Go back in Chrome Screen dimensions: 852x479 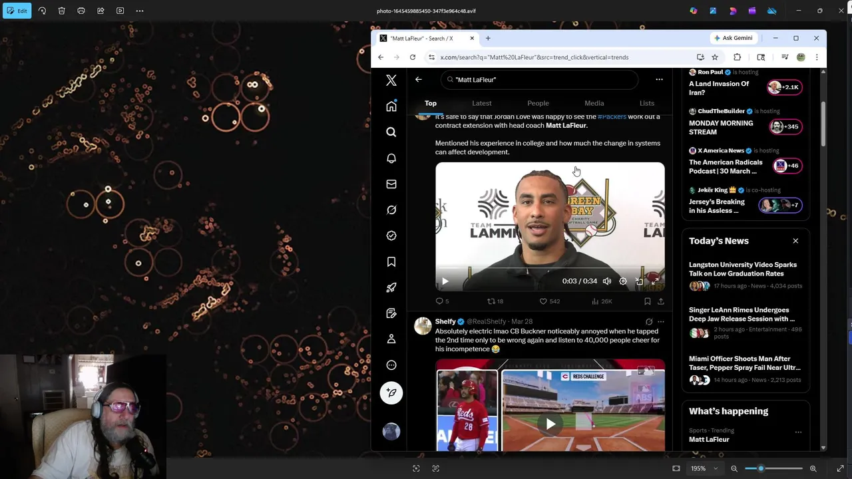[381, 57]
